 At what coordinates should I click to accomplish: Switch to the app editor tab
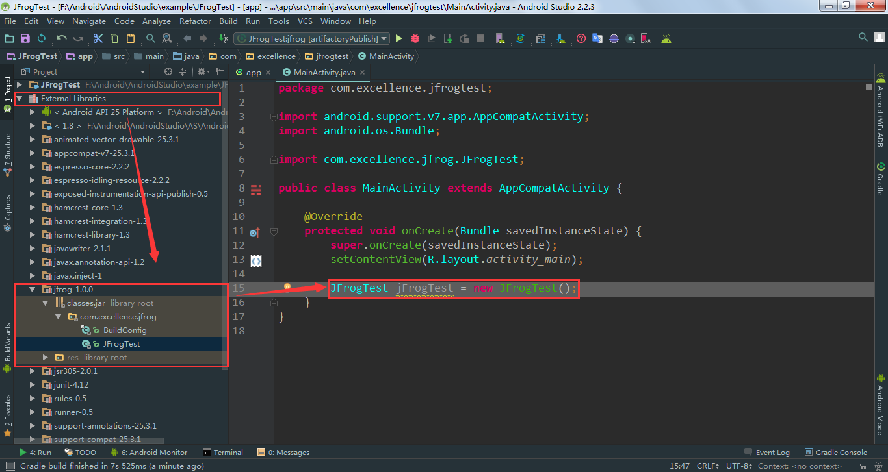click(x=253, y=73)
